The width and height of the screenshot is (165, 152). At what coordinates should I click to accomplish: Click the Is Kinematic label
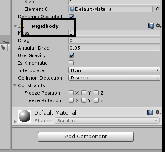(x=33, y=63)
